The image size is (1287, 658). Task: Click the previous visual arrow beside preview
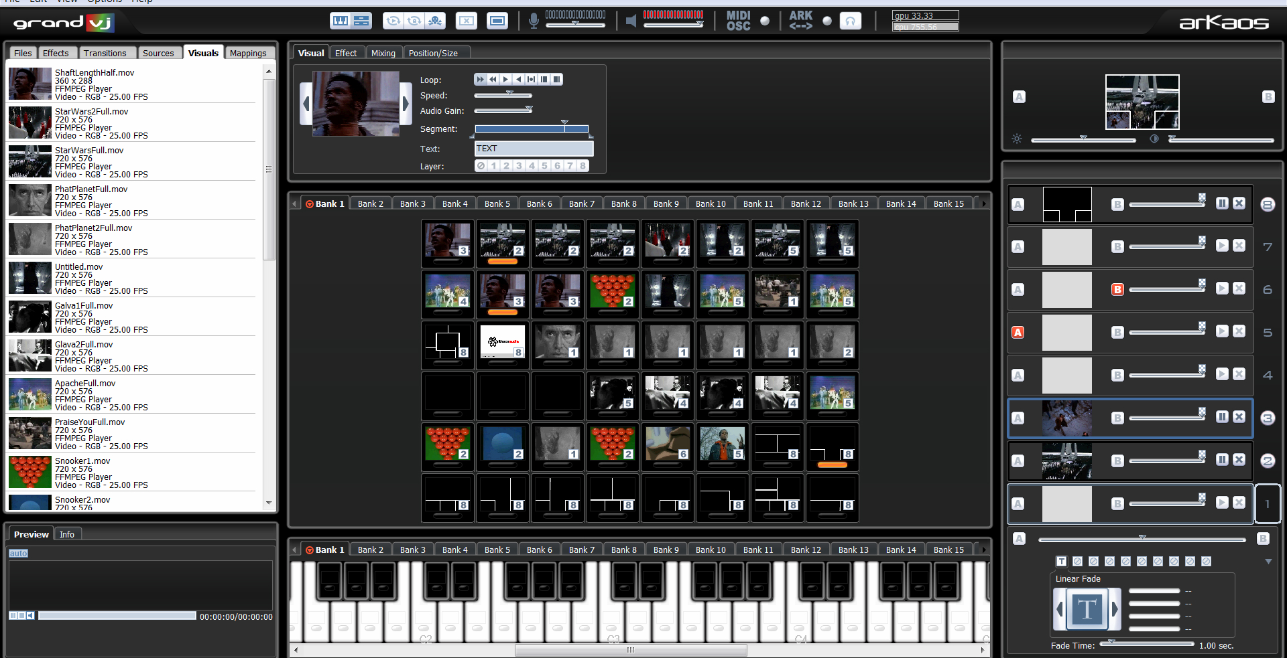click(306, 104)
